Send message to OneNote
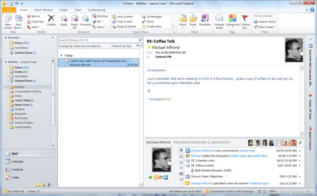Image resolution: width=317 pixels, height=196 pixels. (x=205, y=20)
